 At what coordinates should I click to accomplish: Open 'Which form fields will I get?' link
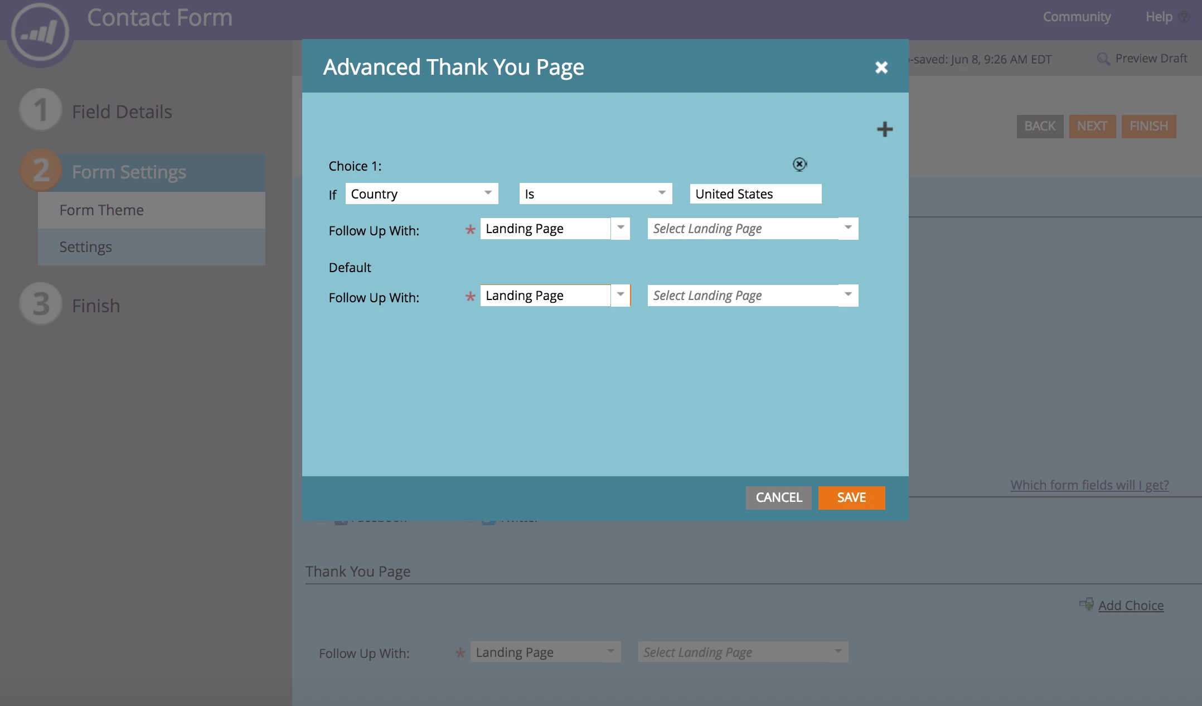1089,485
